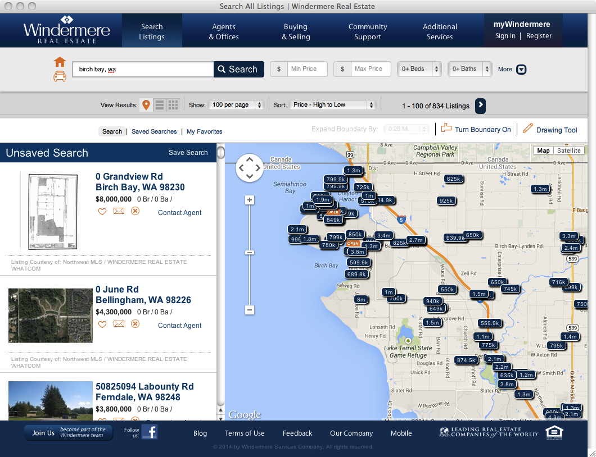Click Register link
The image size is (596, 457).
click(x=539, y=36)
